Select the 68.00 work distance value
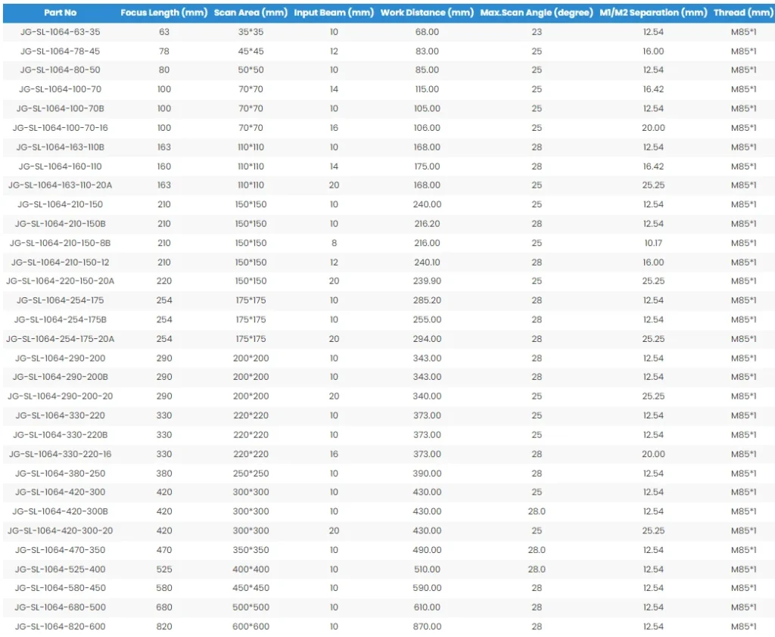Screen dimensions: 775x637 pyautogui.click(x=427, y=32)
